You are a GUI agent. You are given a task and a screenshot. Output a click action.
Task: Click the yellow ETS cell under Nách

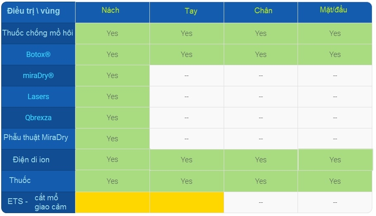(112, 202)
